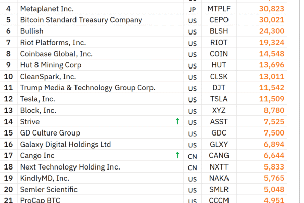Screen dimensions: 304x203
Task: Select the XYZ ticker for Block, Inc.
Action: tap(219, 110)
